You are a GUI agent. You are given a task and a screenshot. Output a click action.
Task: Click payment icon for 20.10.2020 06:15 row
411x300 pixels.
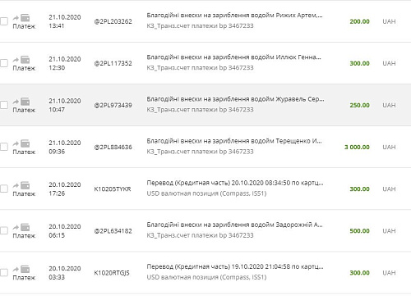point(25,227)
